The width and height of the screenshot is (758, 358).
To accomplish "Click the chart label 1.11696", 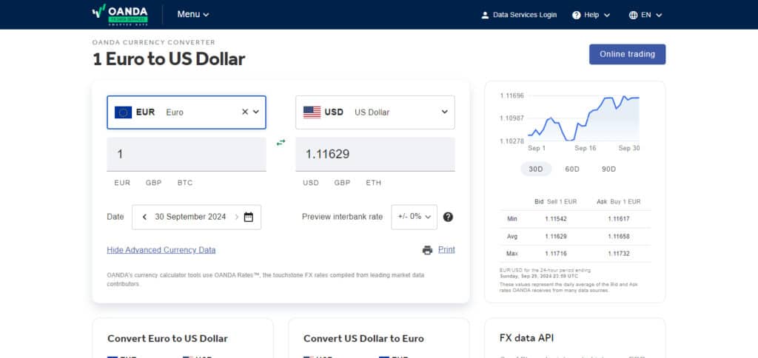I will coord(512,95).
